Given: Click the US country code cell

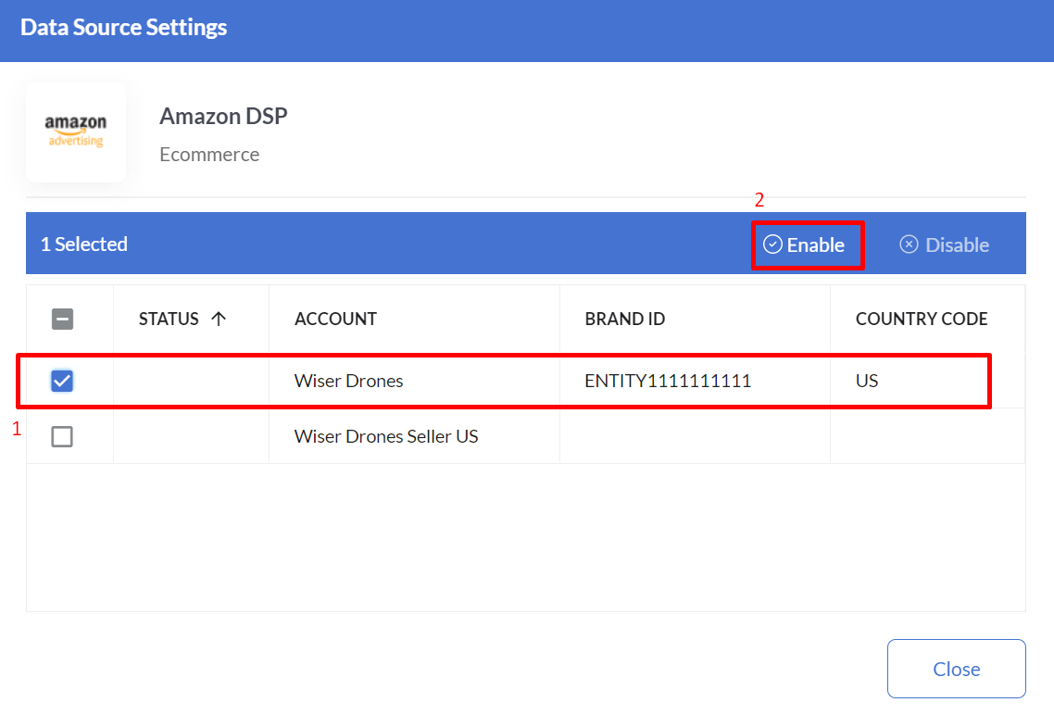Looking at the screenshot, I should (x=867, y=381).
